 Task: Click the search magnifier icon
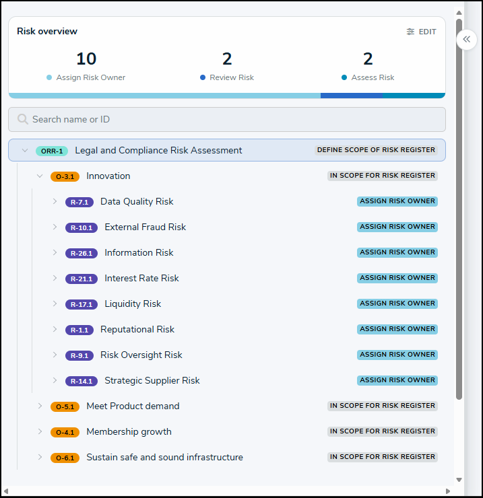[x=23, y=119]
